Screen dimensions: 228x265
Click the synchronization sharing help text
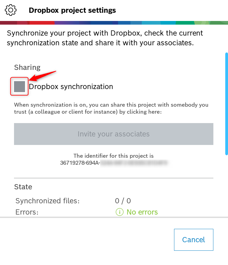(x=111, y=108)
